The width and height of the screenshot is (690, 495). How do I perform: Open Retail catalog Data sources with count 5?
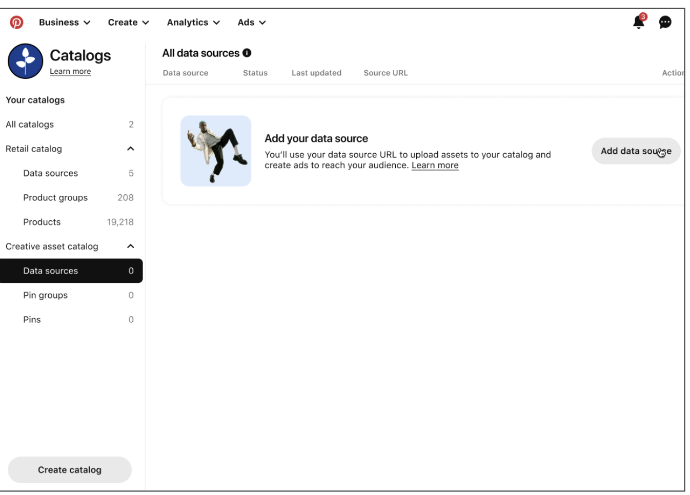pos(71,173)
